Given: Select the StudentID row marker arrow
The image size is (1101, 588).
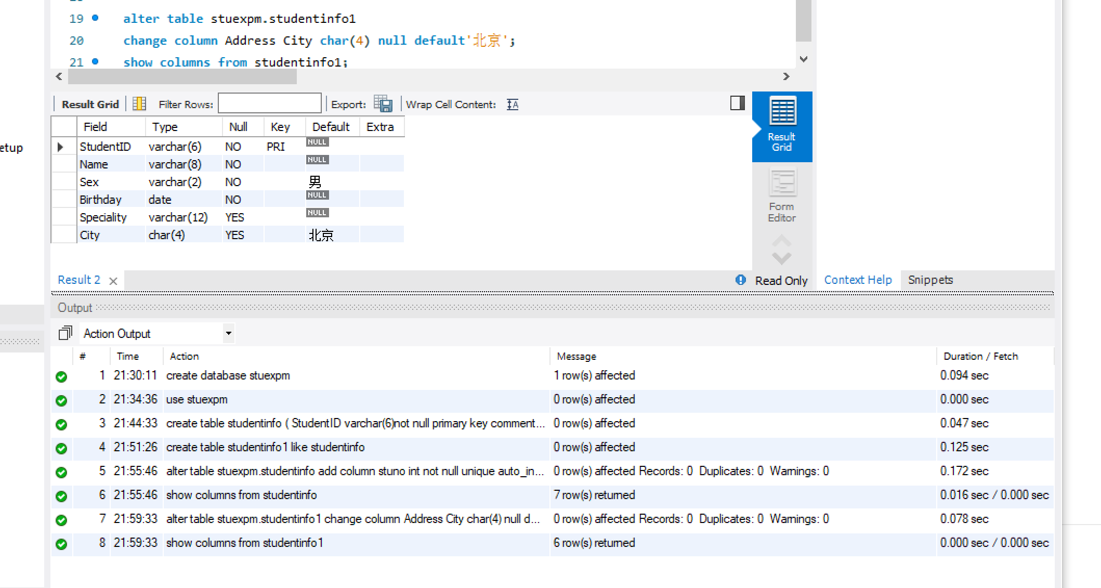Looking at the screenshot, I should 60,147.
